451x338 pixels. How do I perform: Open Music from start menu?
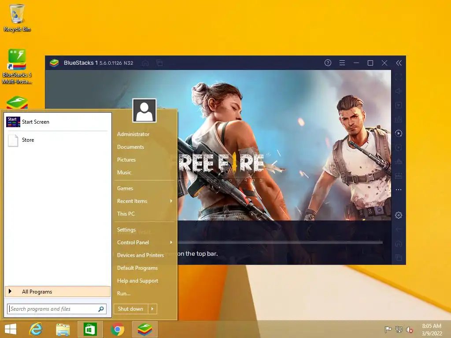click(124, 173)
